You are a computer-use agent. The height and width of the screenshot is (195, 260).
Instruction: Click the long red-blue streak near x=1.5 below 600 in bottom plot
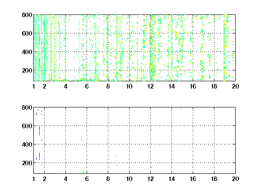(x=39, y=131)
